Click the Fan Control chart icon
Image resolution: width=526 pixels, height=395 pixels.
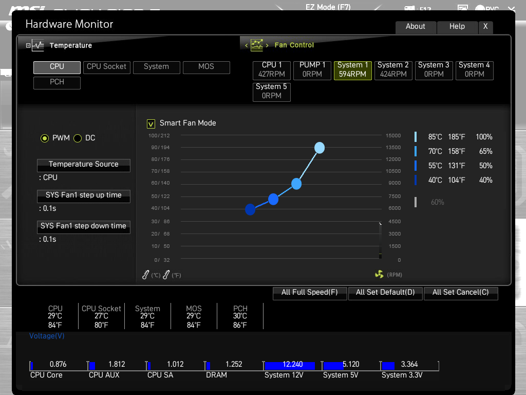click(257, 45)
